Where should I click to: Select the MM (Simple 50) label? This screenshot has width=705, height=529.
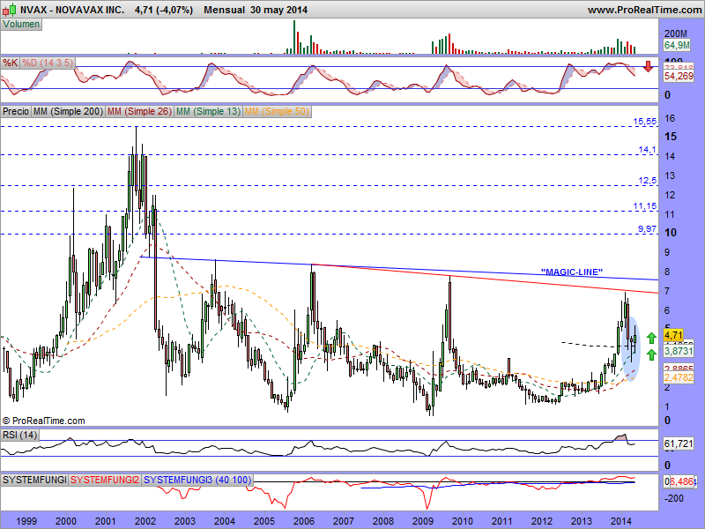click(x=277, y=111)
